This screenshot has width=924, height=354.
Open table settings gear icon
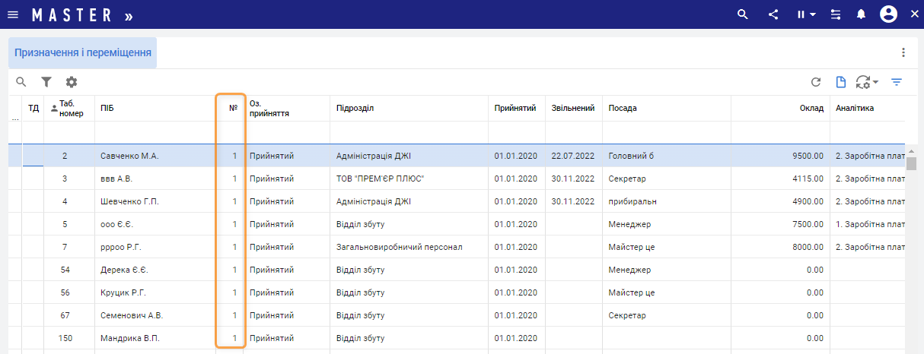pos(72,82)
